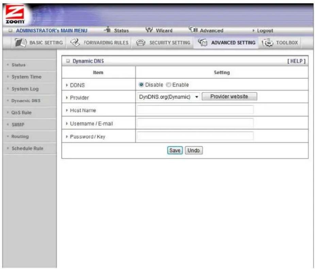This screenshot has width=315, height=269.
Task: Open Status in the top main menu
Action: pyautogui.click(x=121, y=31)
